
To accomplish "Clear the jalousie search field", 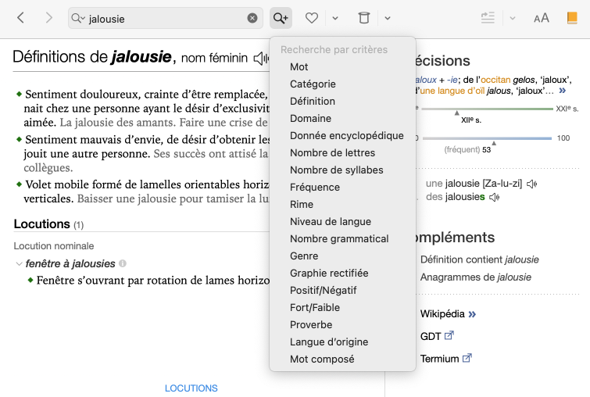I will [252, 18].
